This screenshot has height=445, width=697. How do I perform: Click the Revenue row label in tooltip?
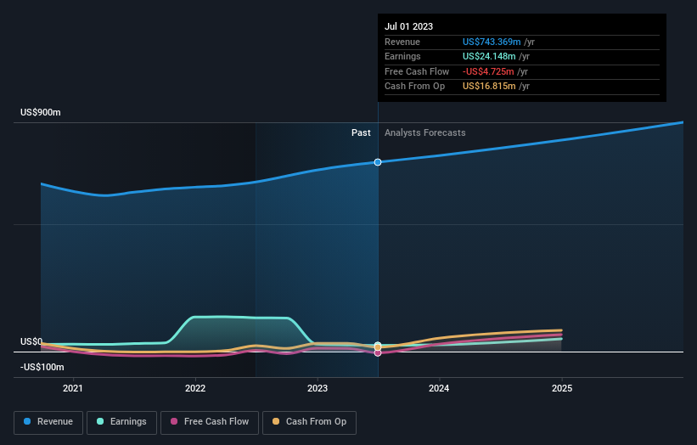coord(402,42)
